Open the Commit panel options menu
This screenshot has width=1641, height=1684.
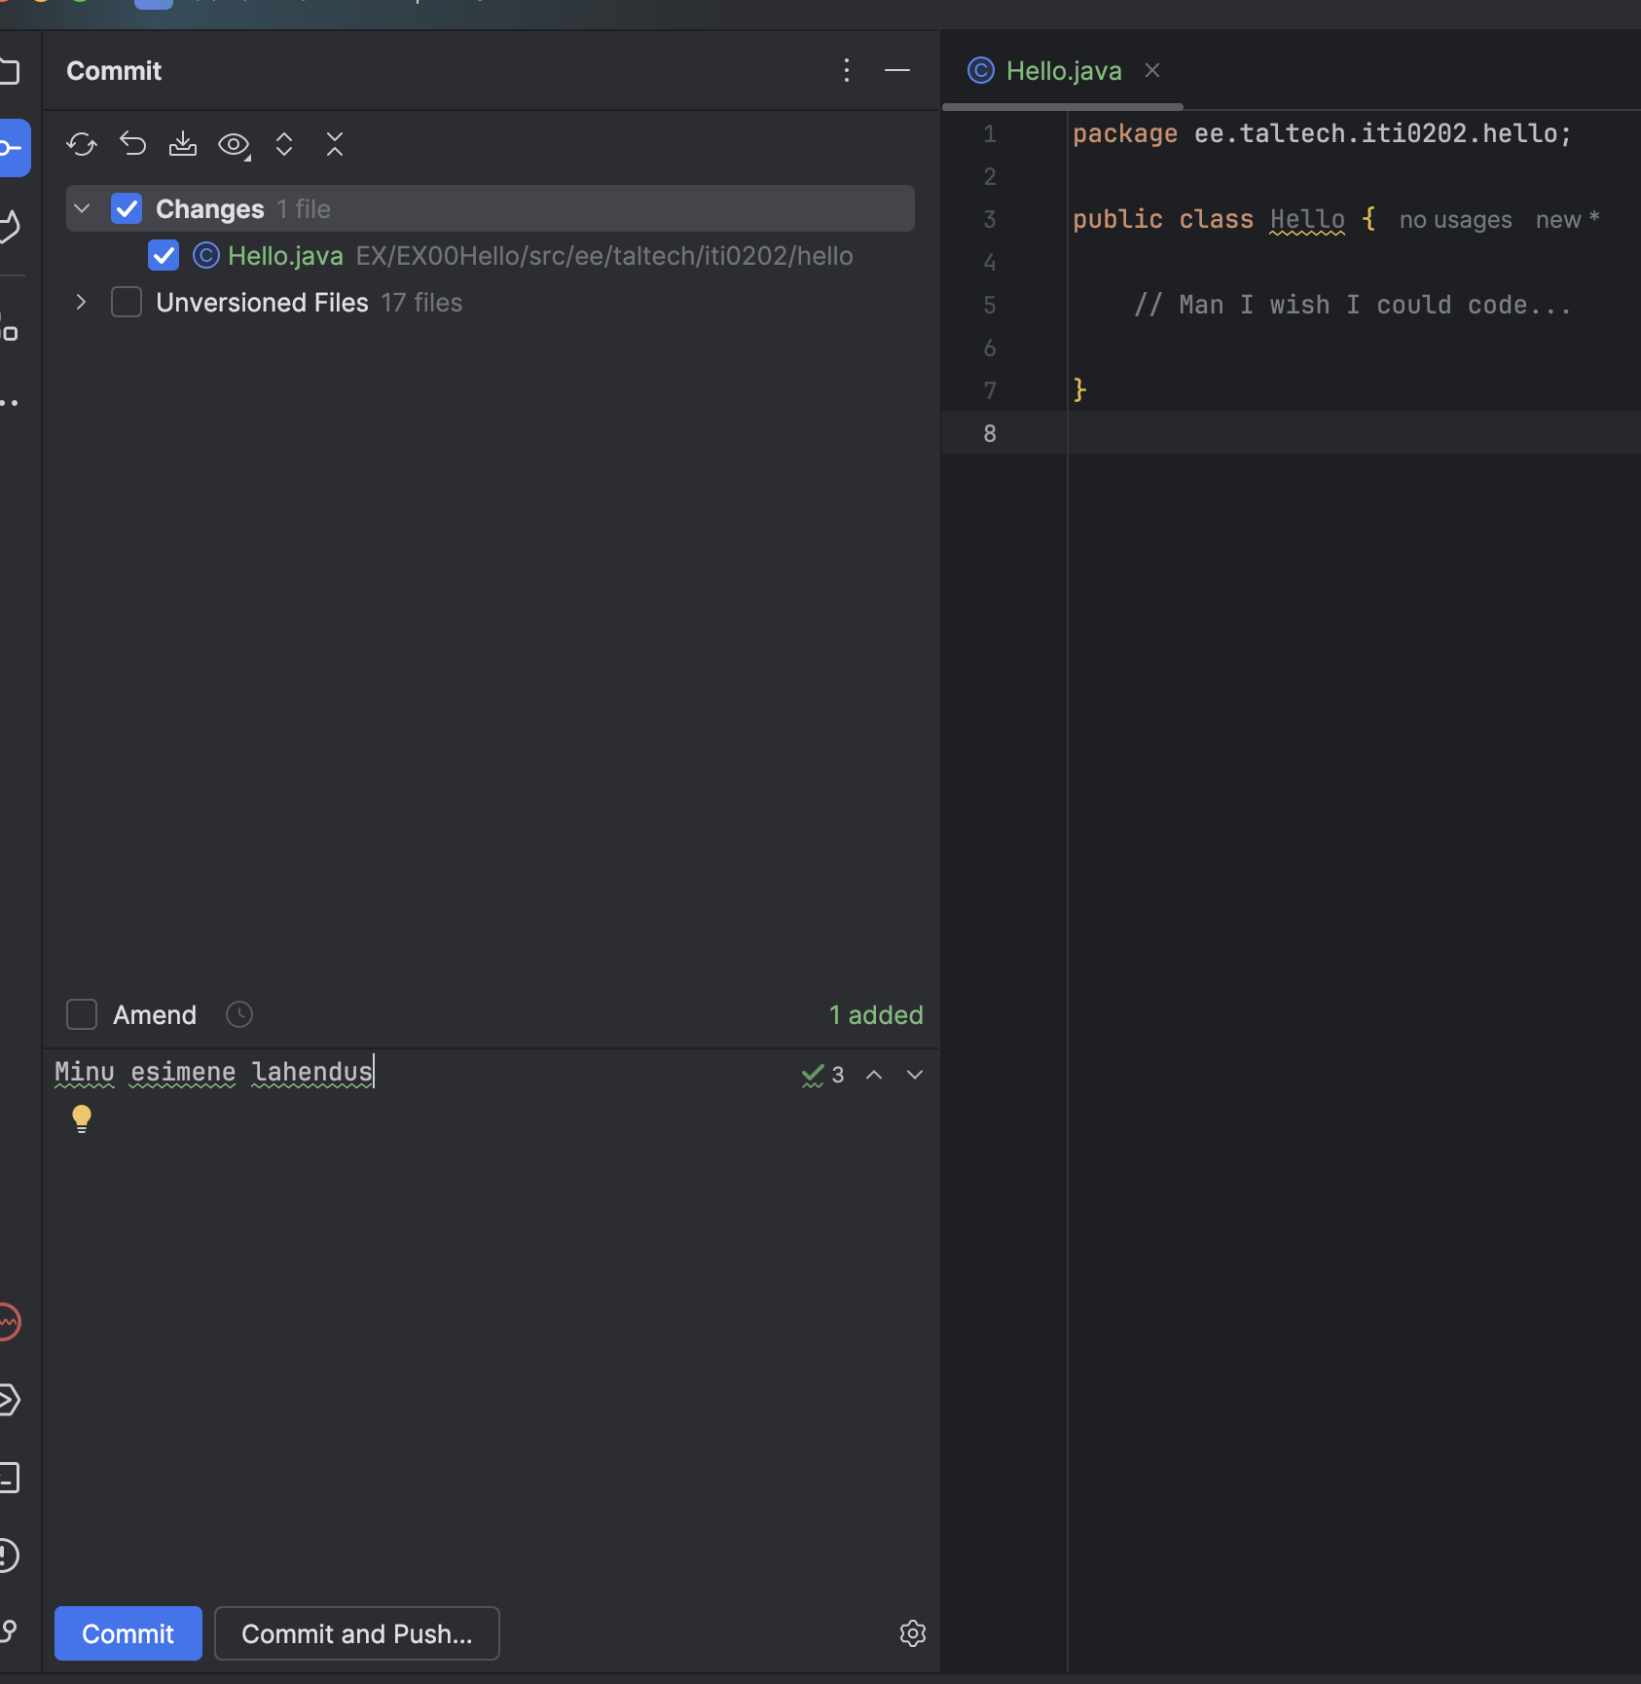click(x=846, y=70)
